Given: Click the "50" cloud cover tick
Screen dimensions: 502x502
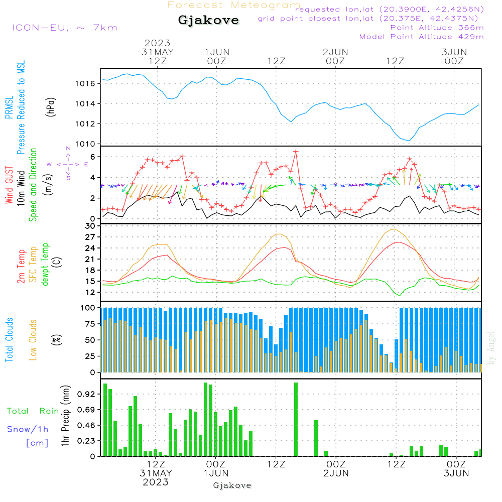Looking at the screenshot, I should [x=90, y=340].
